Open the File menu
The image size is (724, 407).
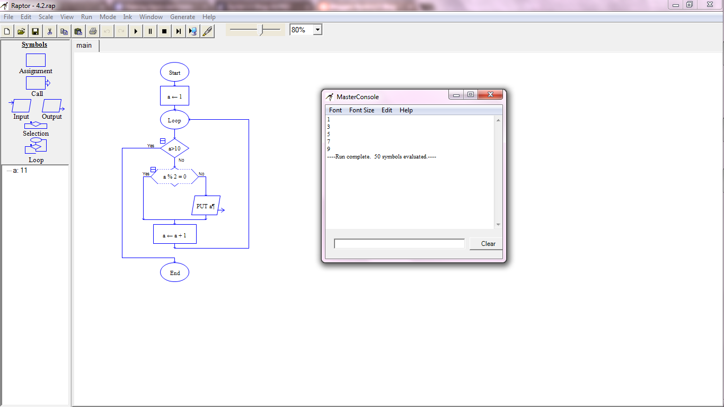(8, 17)
